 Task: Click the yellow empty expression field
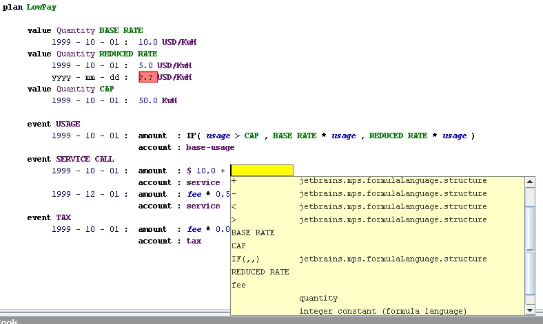click(x=262, y=171)
